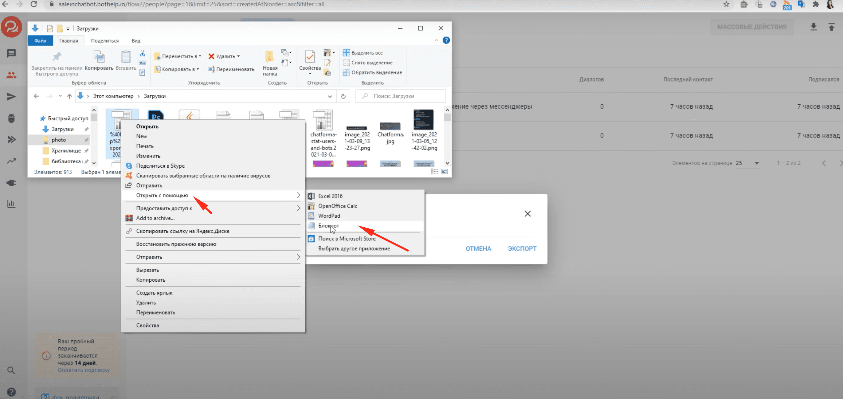
Task: Open file with Notepad (Блокнот)
Action: pos(328,226)
